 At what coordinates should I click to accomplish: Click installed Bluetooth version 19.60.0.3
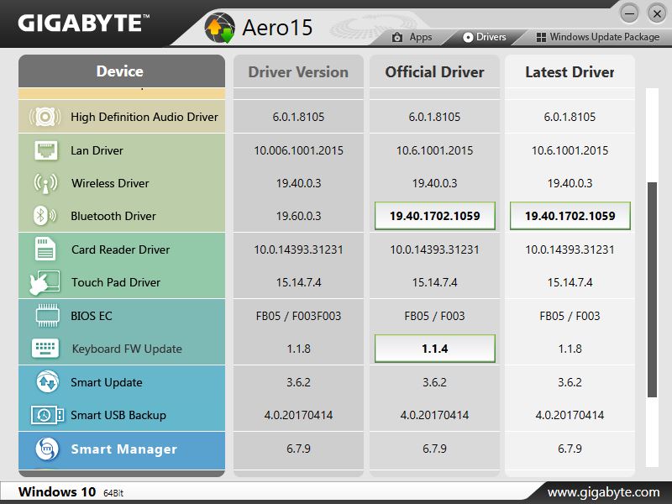(x=298, y=216)
